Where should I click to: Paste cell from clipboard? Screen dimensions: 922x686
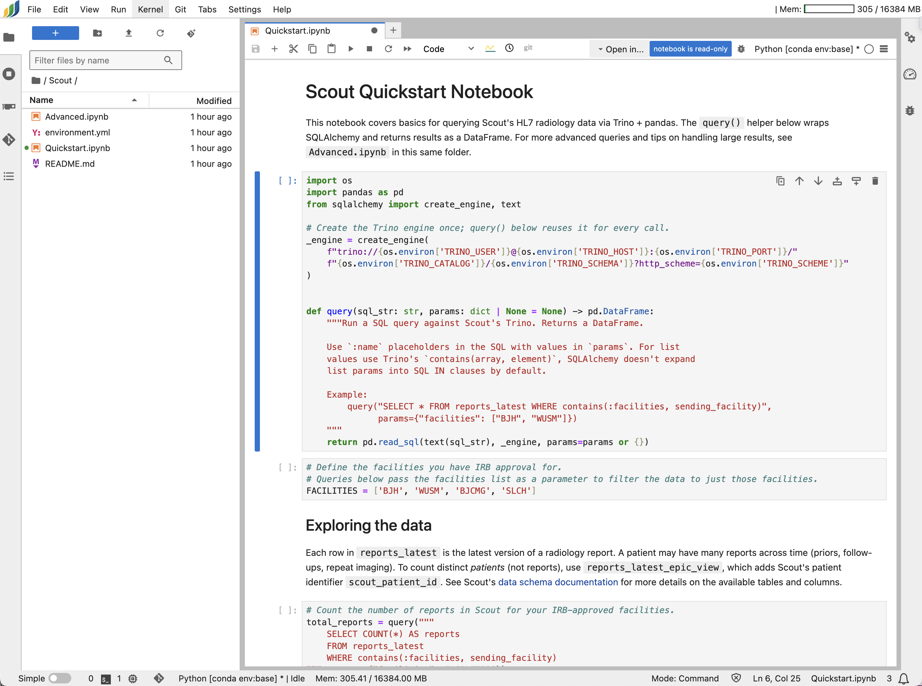331,49
